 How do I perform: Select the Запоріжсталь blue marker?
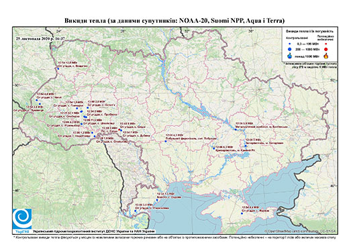tap(246, 146)
